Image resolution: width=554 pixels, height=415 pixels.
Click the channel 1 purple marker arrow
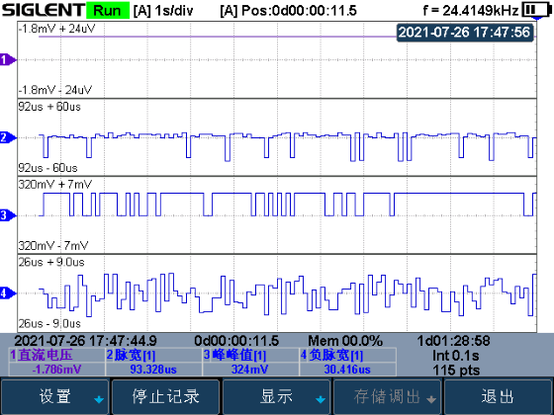[8, 59]
